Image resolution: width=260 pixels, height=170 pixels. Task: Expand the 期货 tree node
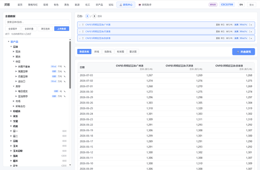click(14, 57)
